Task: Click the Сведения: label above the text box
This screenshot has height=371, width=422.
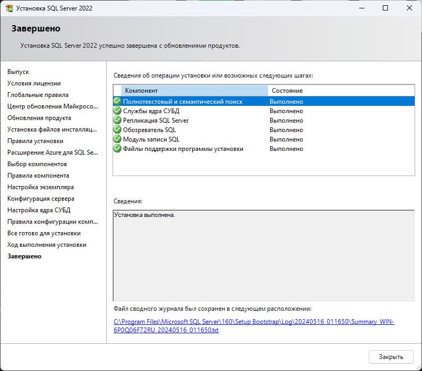Action: pos(128,201)
